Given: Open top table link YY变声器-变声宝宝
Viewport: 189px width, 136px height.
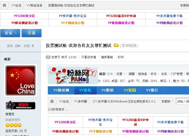Looking at the screenshot, I should pyautogui.click(x=73, y=16).
